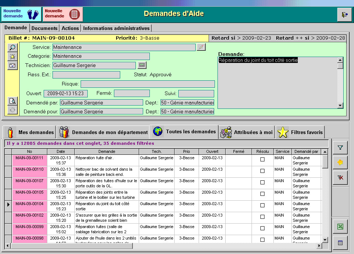Check Résolu box for MAIN-09-00102
The width and height of the screenshot is (354, 254).
[x=262, y=217]
